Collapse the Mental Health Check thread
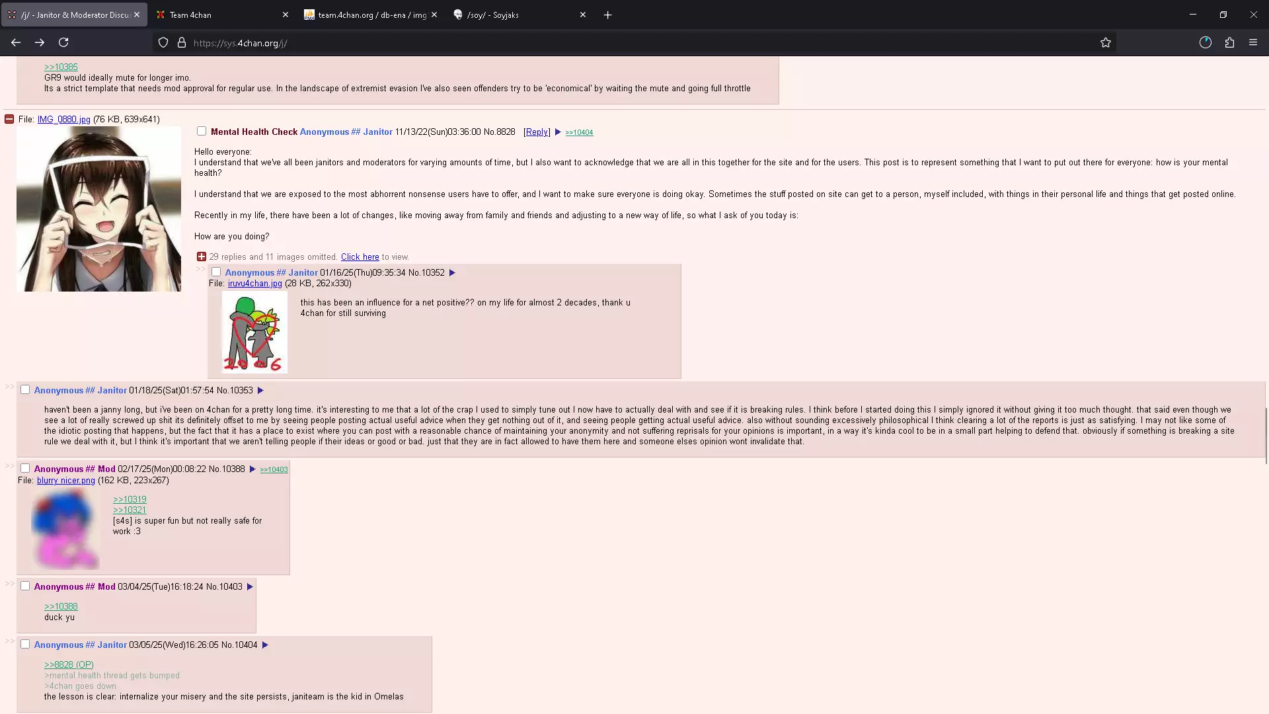This screenshot has width=1269, height=714. click(9, 120)
